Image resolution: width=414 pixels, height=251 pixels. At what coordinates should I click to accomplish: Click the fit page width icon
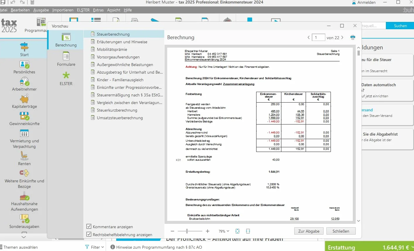[248, 231]
